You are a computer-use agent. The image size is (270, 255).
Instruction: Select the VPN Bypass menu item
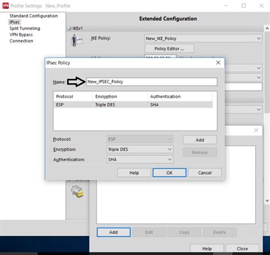[21, 35]
